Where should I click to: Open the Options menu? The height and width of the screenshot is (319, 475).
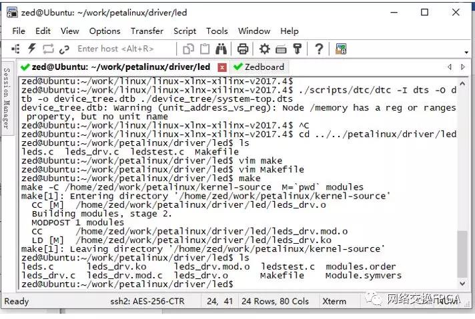coord(105,31)
